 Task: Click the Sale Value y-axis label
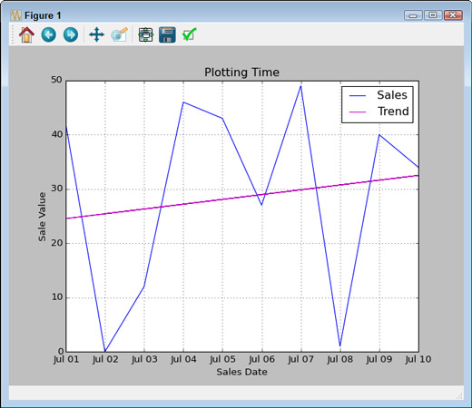[42, 217]
